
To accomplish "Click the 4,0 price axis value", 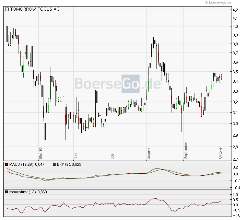I will tap(235, 27).
